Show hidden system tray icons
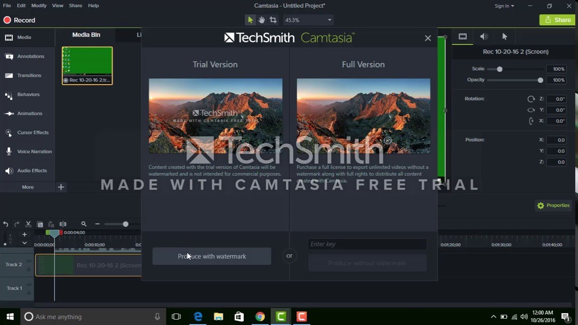The height and width of the screenshot is (325, 578). pyautogui.click(x=493, y=316)
